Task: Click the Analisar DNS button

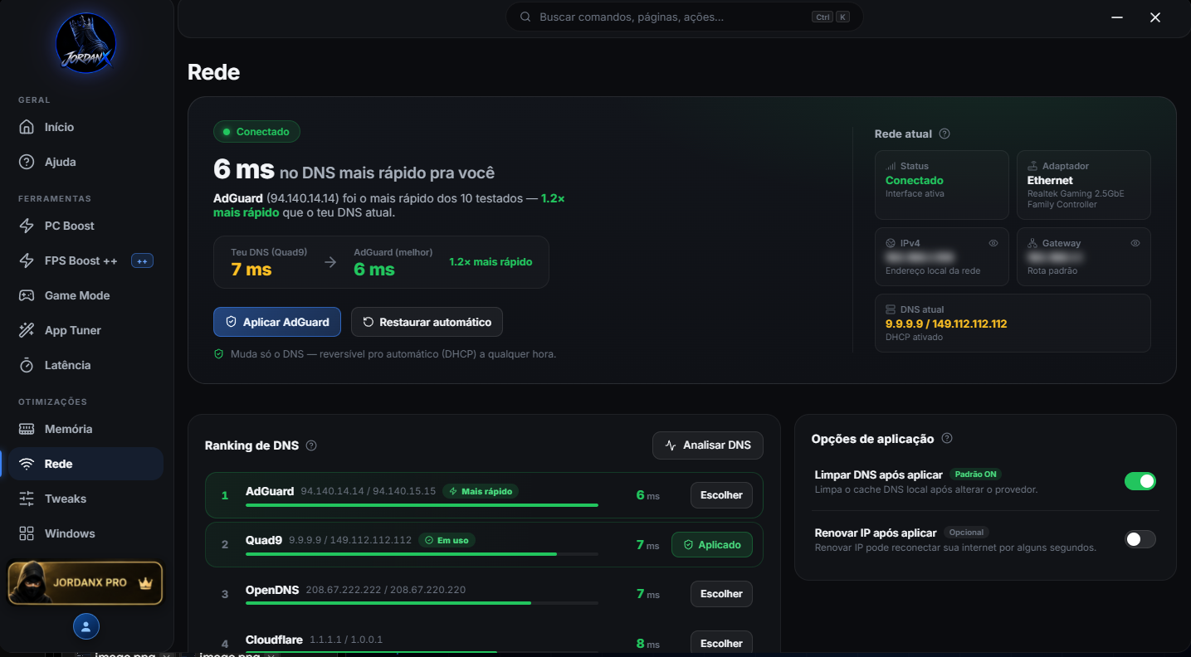Action: 708,445
